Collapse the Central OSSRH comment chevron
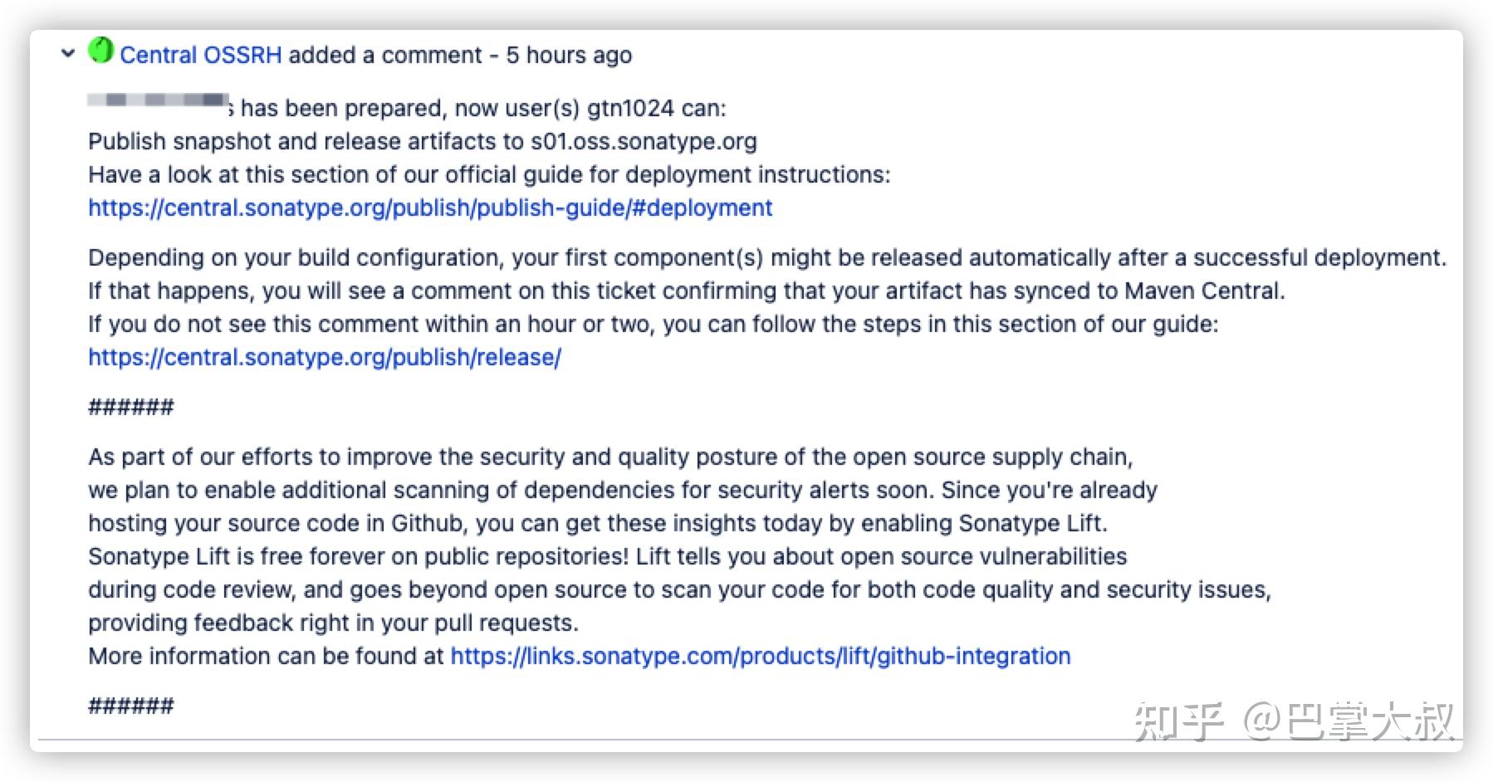The height and width of the screenshot is (782, 1493). [x=68, y=54]
